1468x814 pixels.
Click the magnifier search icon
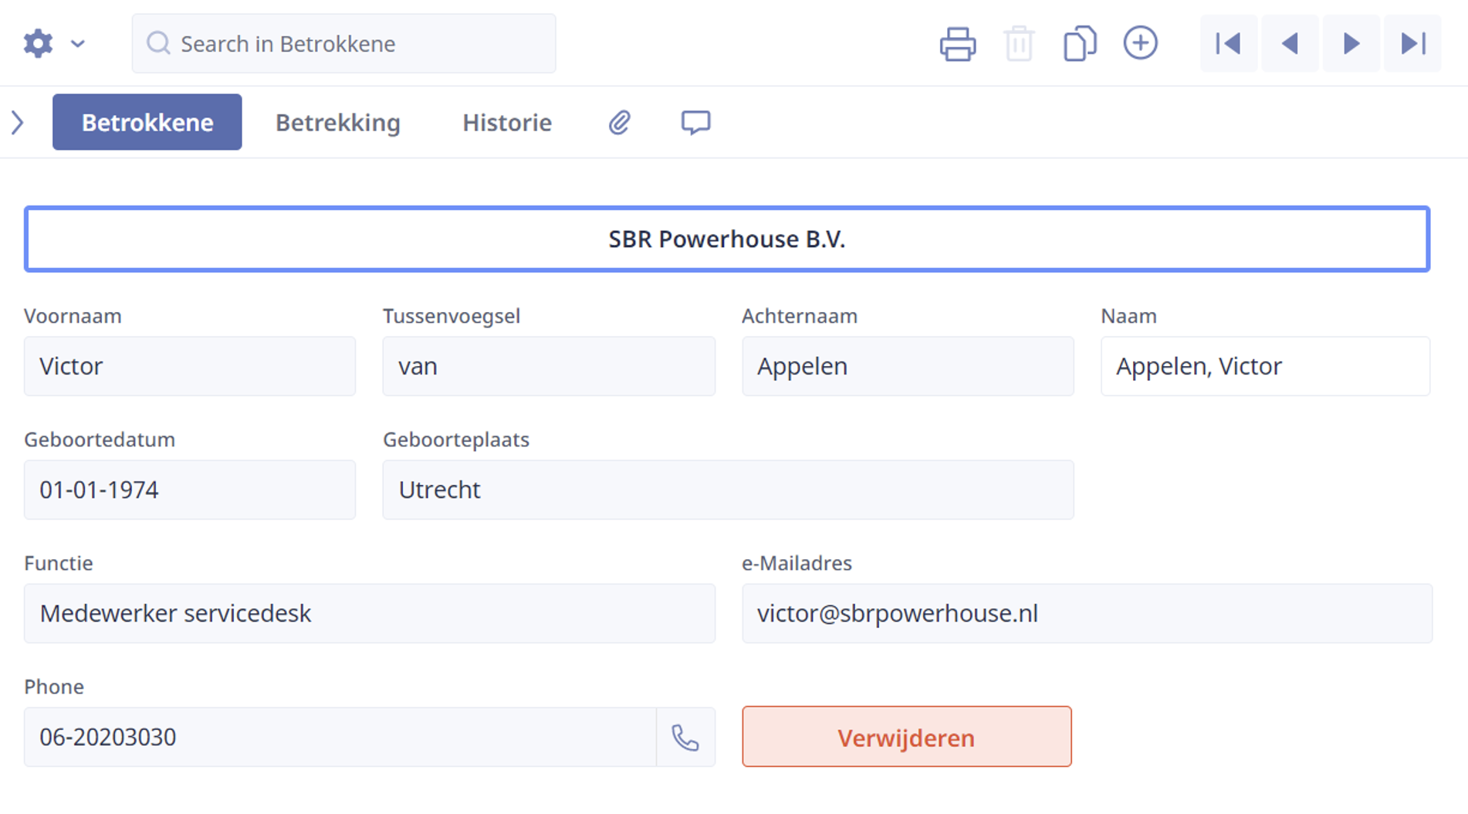pyautogui.click(x=158, y=43)
